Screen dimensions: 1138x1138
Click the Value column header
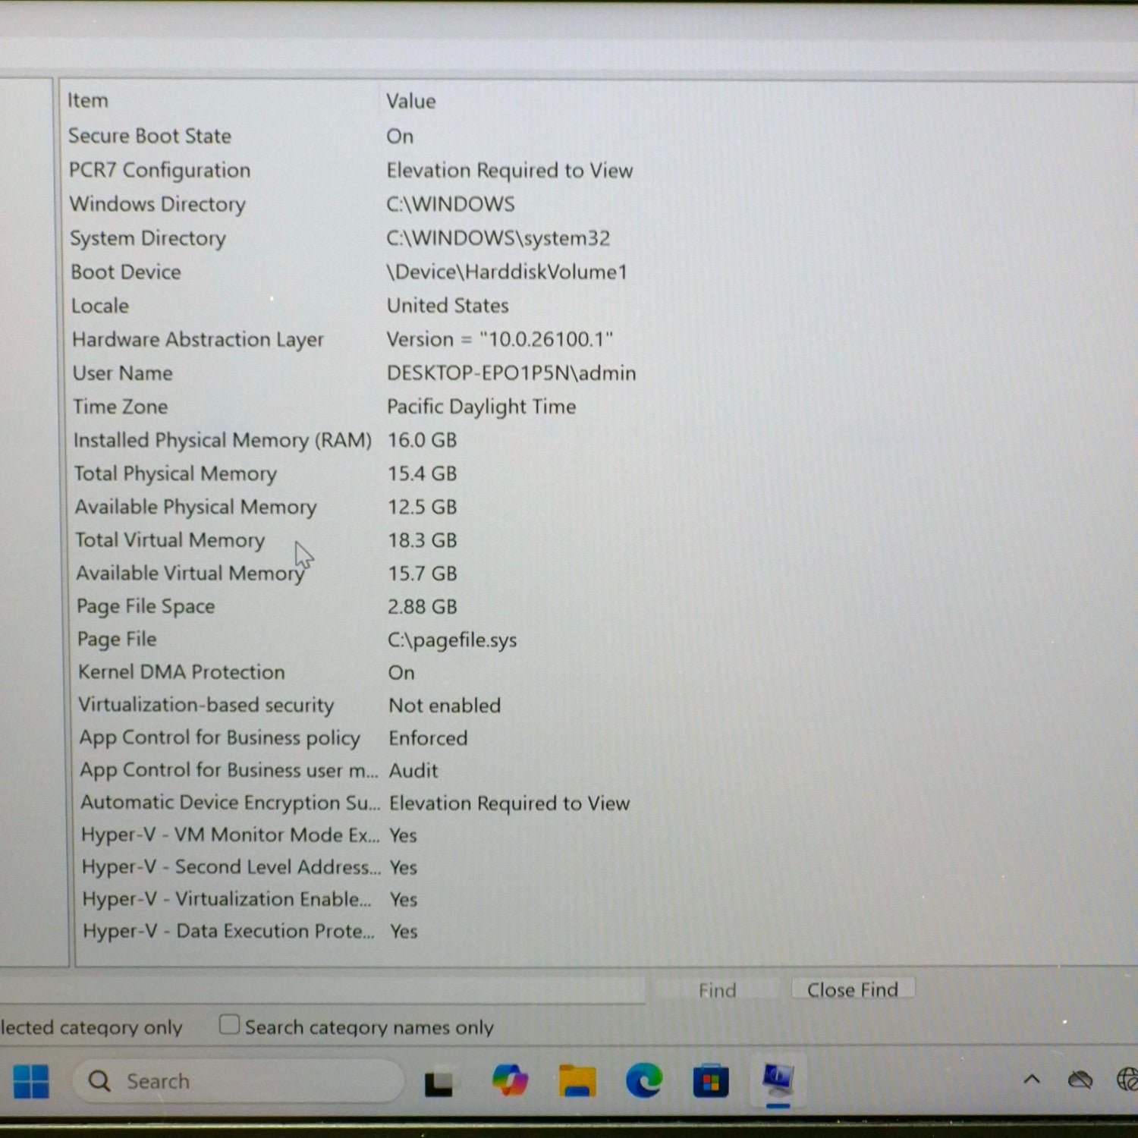[410, 102]
